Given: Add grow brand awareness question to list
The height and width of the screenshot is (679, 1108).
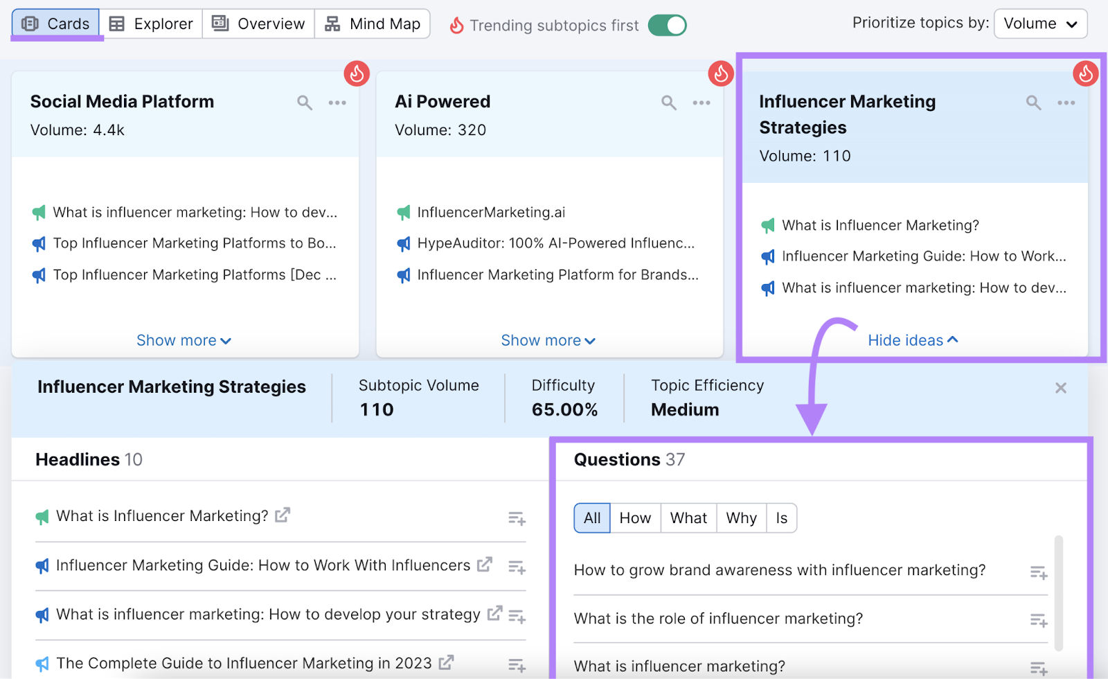Looking at the screenshot, I should pos(1038,572).
